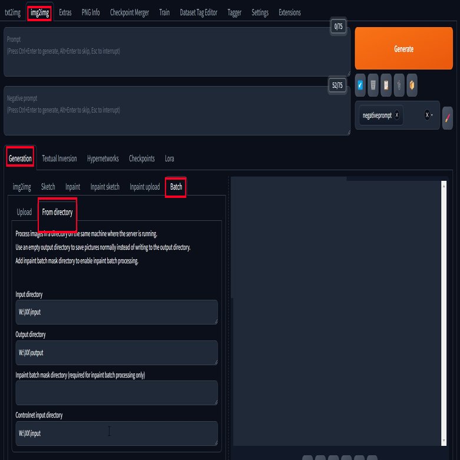The image size is (460, 460).
Task: Click the Output directory field
Action: (x=117, y=353)
